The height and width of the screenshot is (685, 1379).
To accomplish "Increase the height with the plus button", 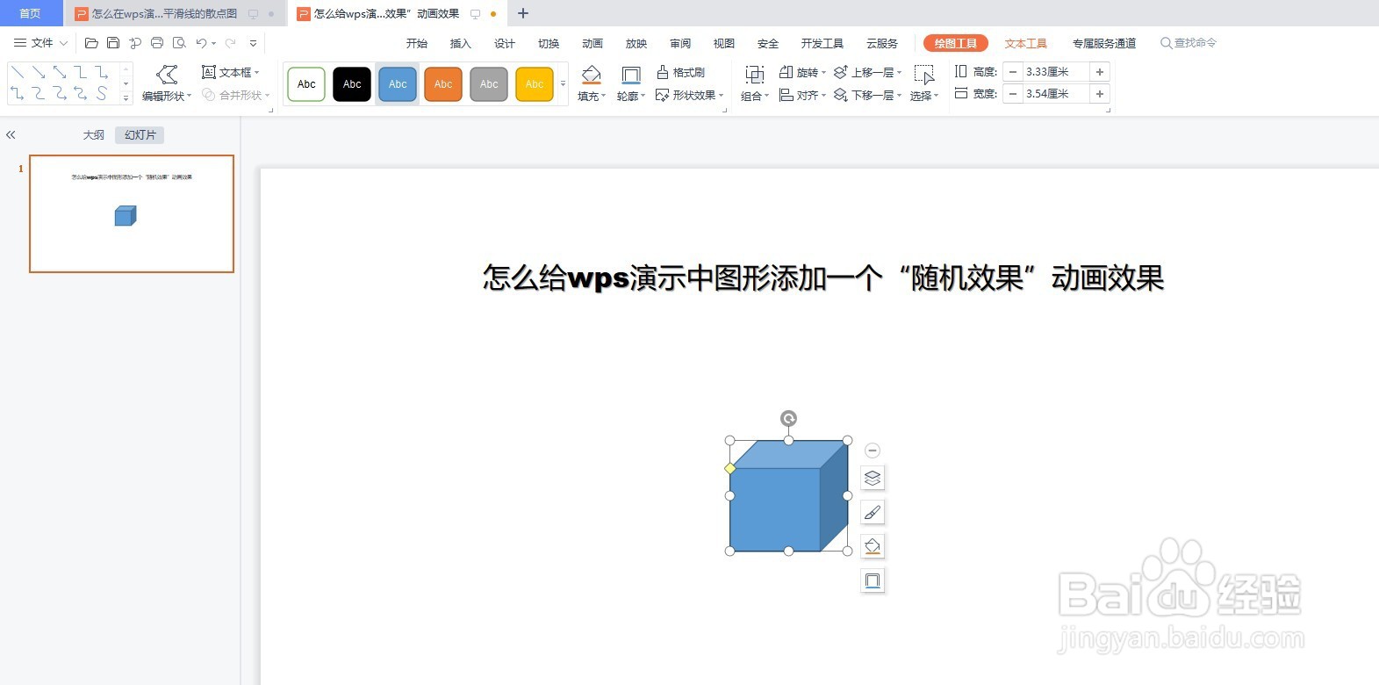I will [x=1100, y=72].
